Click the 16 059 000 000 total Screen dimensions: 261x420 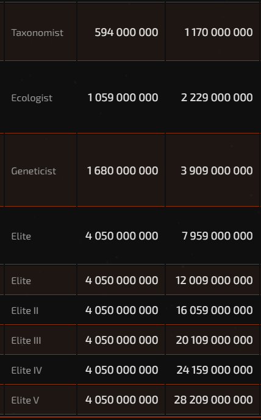(215, 310)
